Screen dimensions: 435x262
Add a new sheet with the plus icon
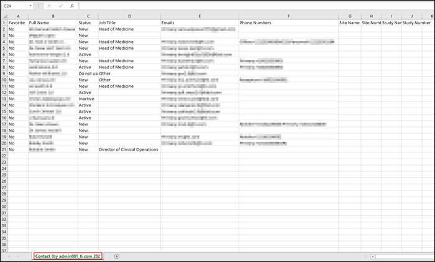[117, 256]
